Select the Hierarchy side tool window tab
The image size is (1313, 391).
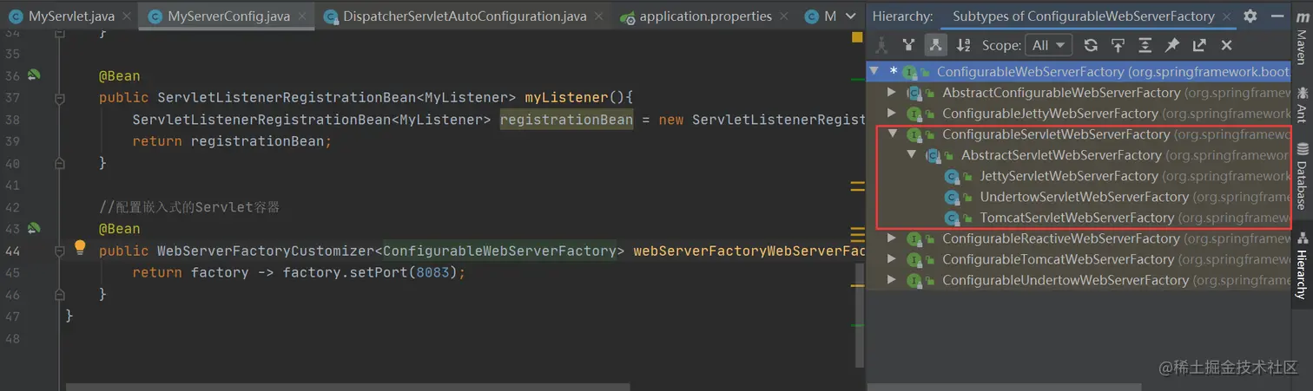1302,264
